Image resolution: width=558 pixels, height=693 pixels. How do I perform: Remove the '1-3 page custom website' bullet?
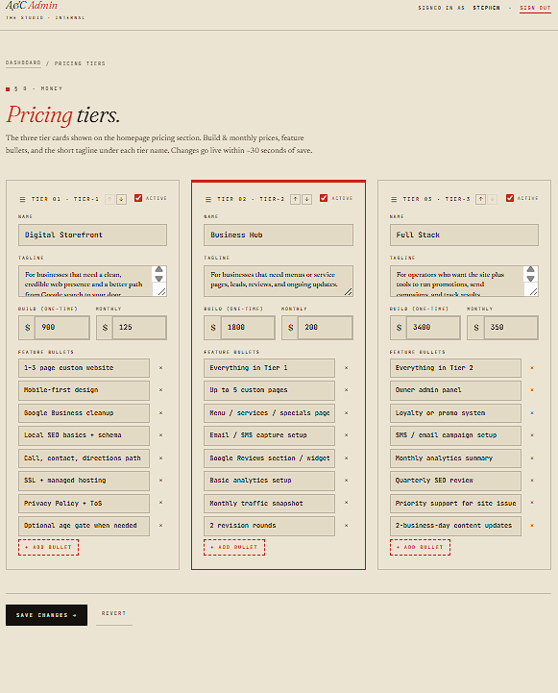(x=160, y=368)
